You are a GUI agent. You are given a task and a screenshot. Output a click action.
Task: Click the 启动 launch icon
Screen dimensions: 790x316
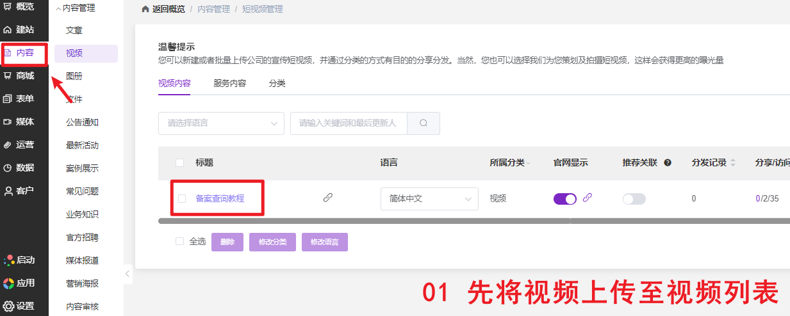click(x=9, y=260)
